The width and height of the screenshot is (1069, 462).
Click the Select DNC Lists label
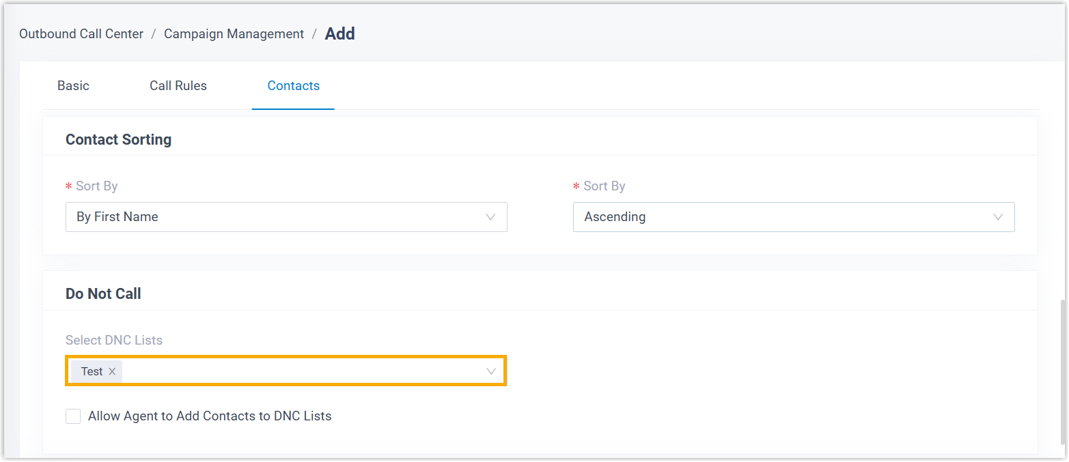tap(114, 340)
